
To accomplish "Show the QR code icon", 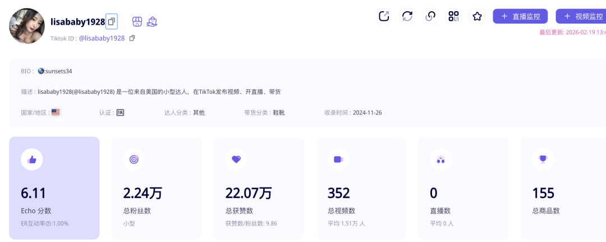I will click(x=454, y=16).
